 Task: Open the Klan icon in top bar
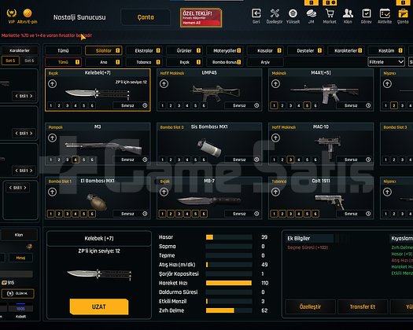(348, 13)
